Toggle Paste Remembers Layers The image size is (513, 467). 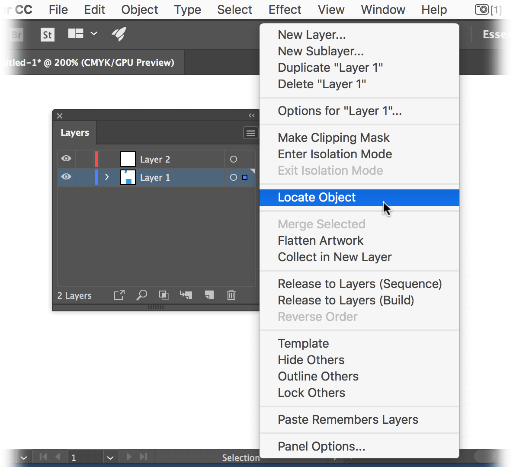pos(359,419)
